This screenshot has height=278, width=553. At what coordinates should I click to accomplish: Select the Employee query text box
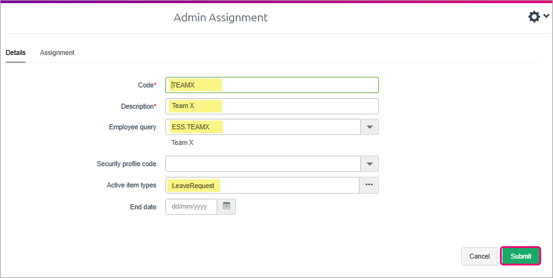click(263, 127)
